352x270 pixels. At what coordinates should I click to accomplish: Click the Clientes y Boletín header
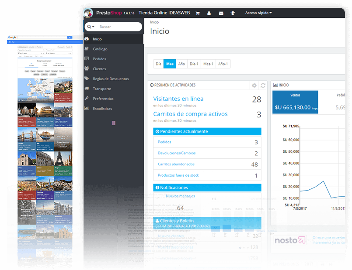(207, 223)
